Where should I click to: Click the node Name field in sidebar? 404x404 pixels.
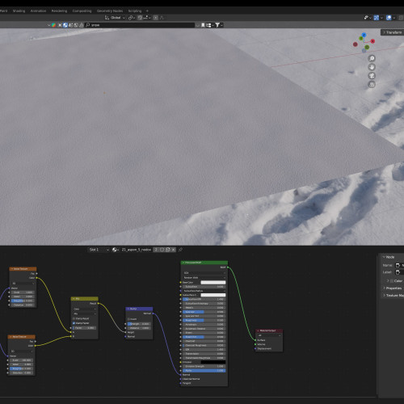(x=399, y=265)
